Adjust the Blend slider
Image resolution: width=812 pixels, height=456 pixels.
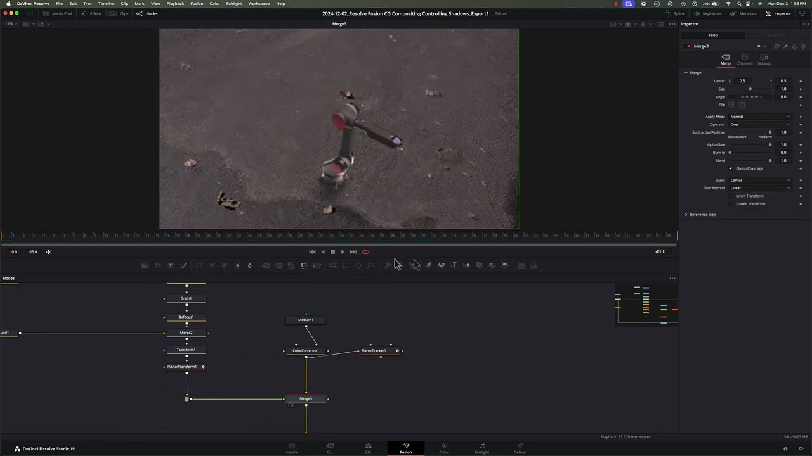[750, 160]
